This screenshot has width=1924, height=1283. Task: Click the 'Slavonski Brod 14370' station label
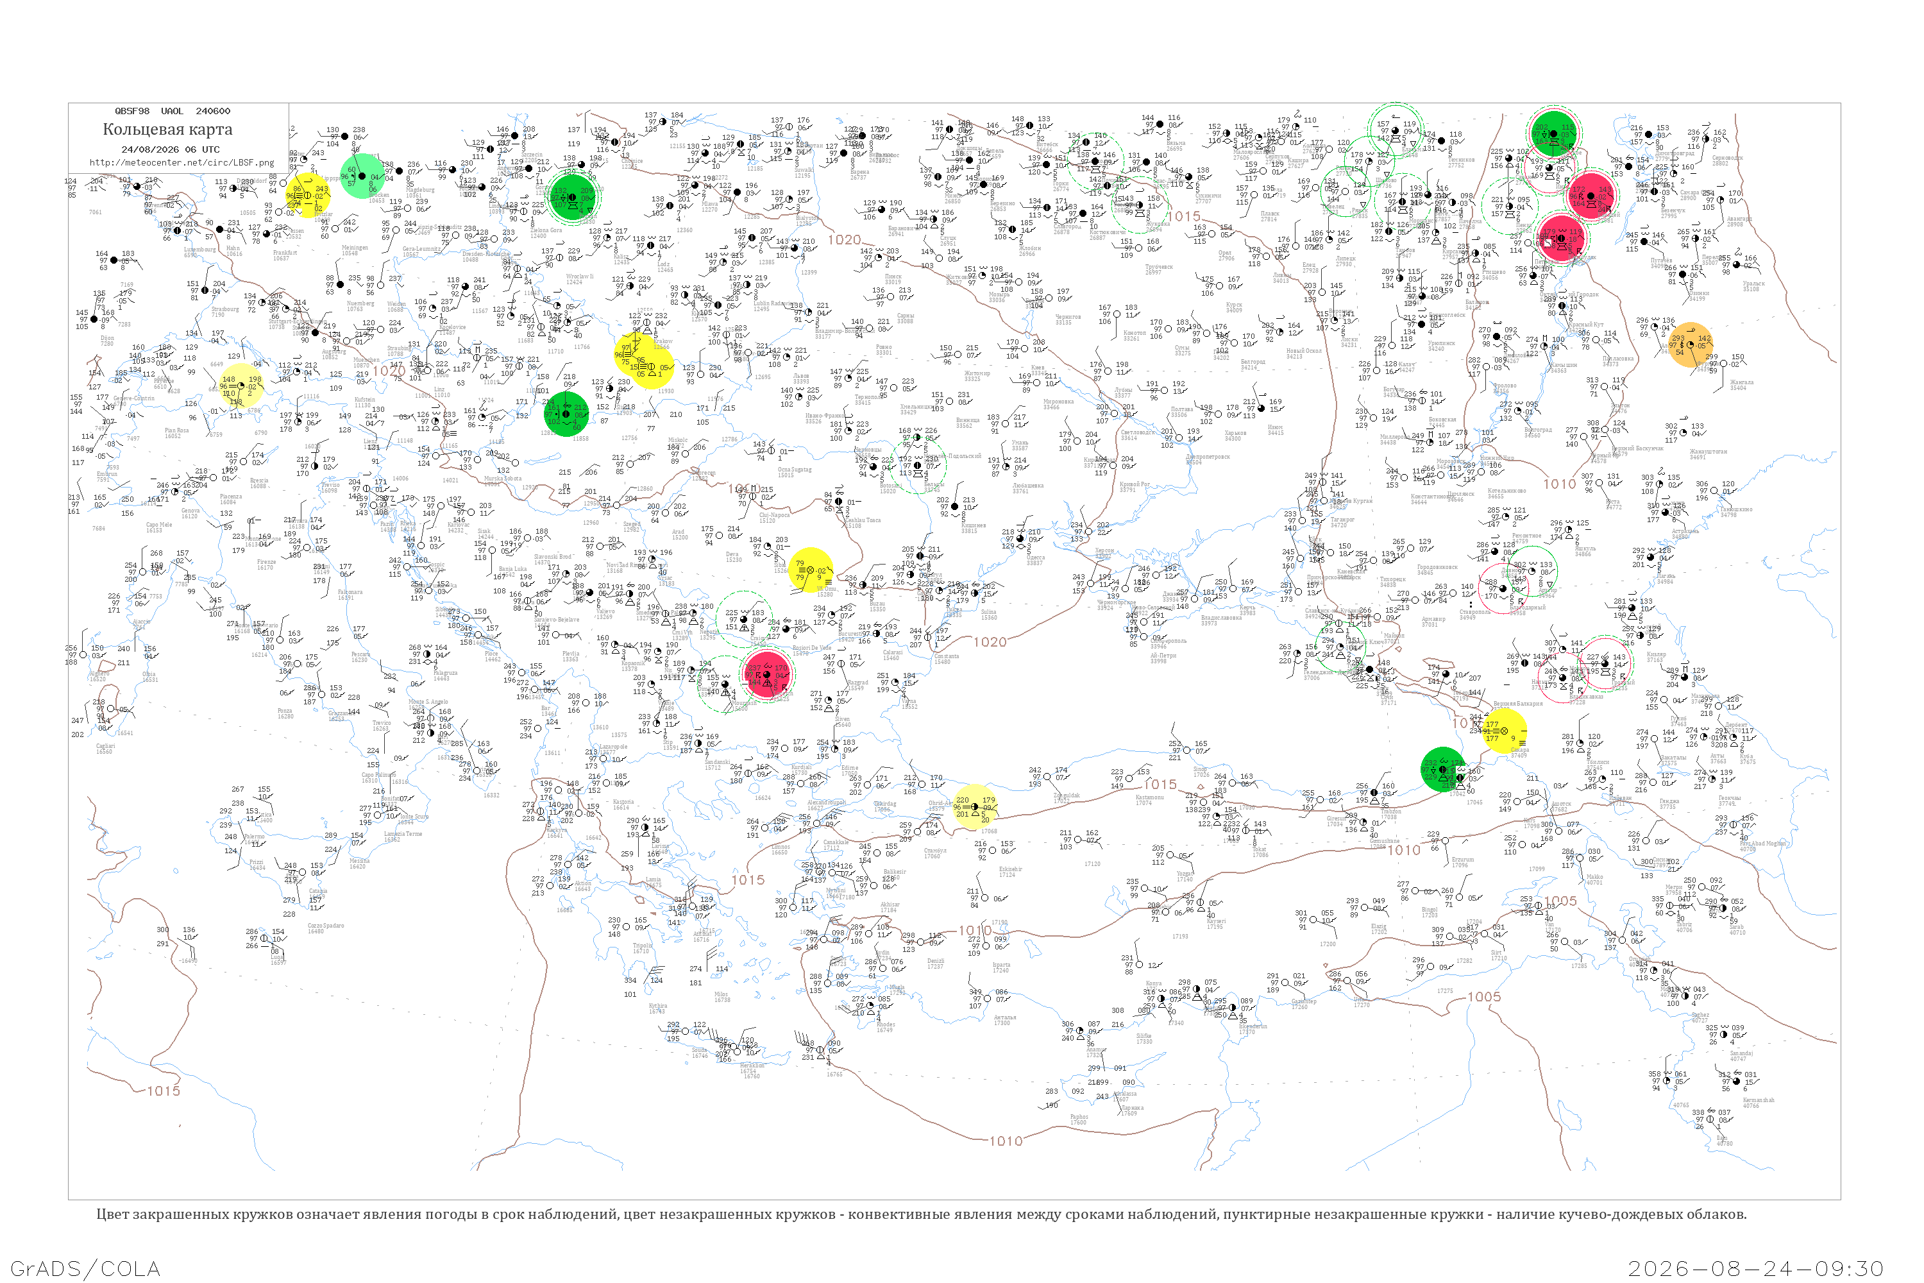click(x=553, y=559)
